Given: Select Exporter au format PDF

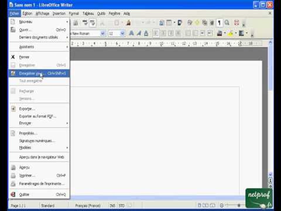Looking at the screenshot, I should [x=39, y=116].
